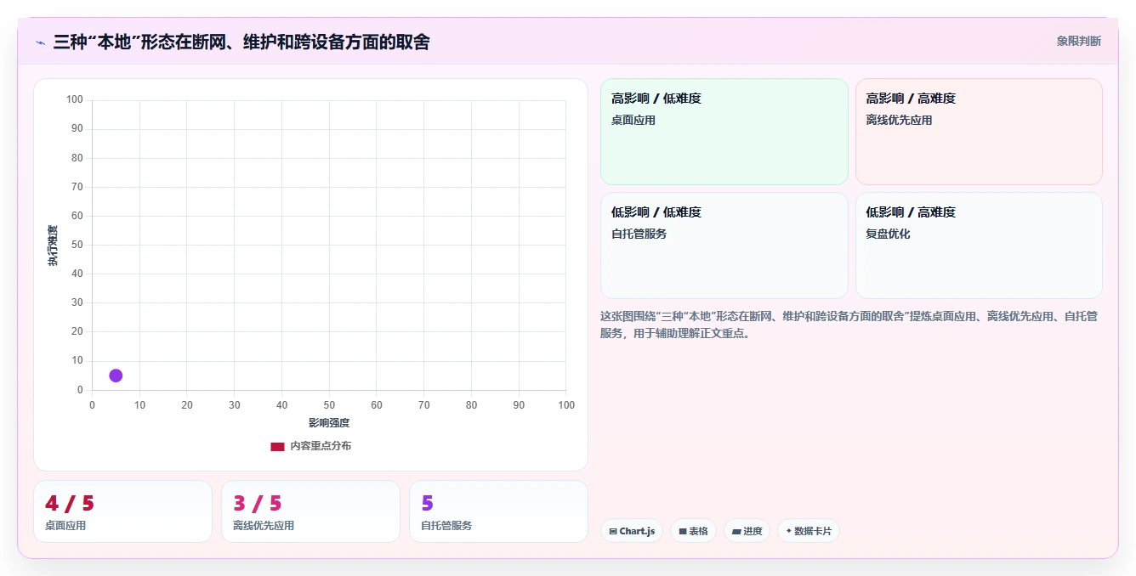Click 自托管服务 text in quadrant card
Screen dimensions: 1136x576
coord(639,234)
